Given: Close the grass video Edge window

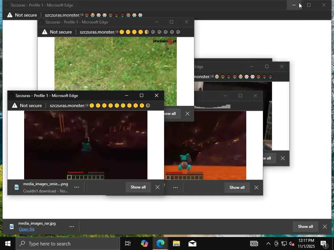Looking at the screenshot, I should tap(187, 22).
